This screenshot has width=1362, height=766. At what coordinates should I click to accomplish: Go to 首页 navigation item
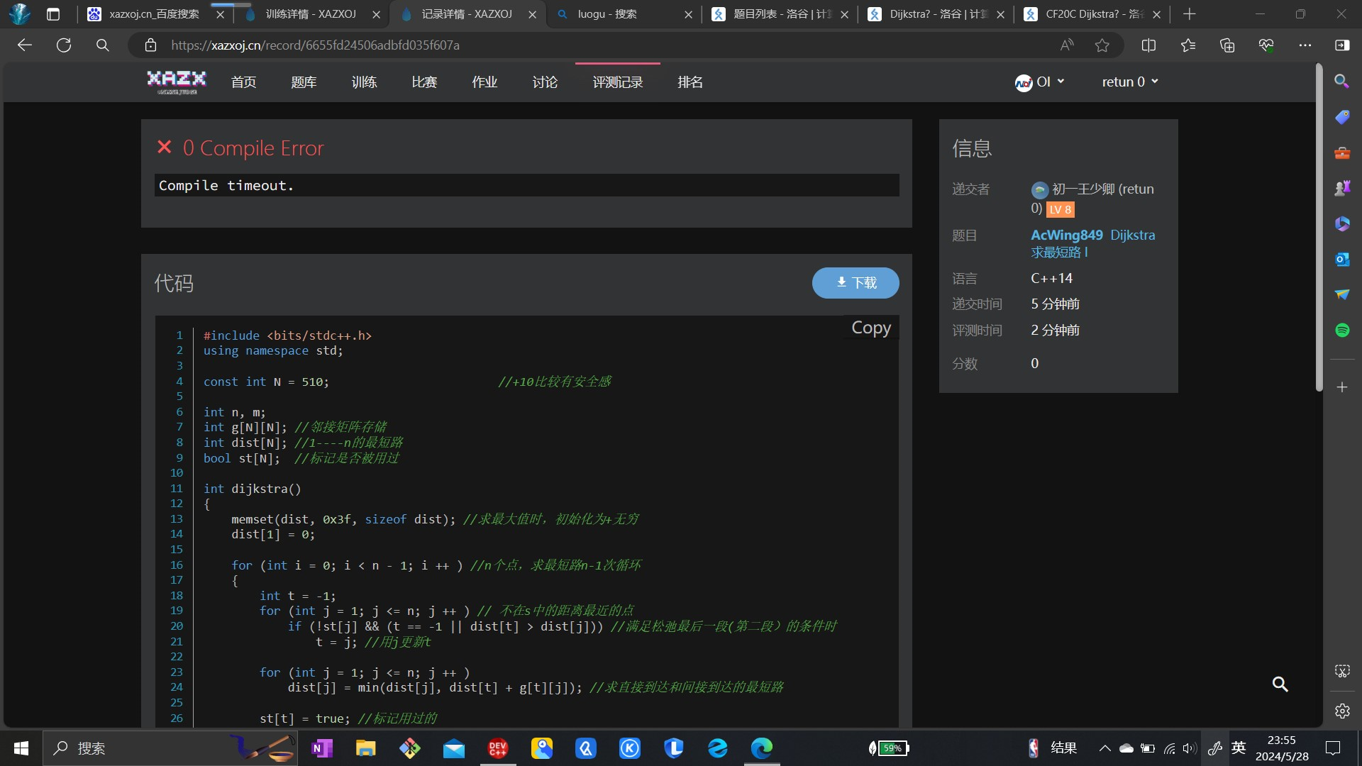pyautogui.click(x=243, y=82)
